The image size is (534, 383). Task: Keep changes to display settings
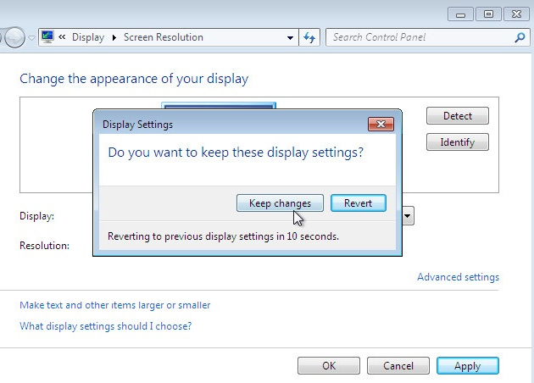pos(280,203)
